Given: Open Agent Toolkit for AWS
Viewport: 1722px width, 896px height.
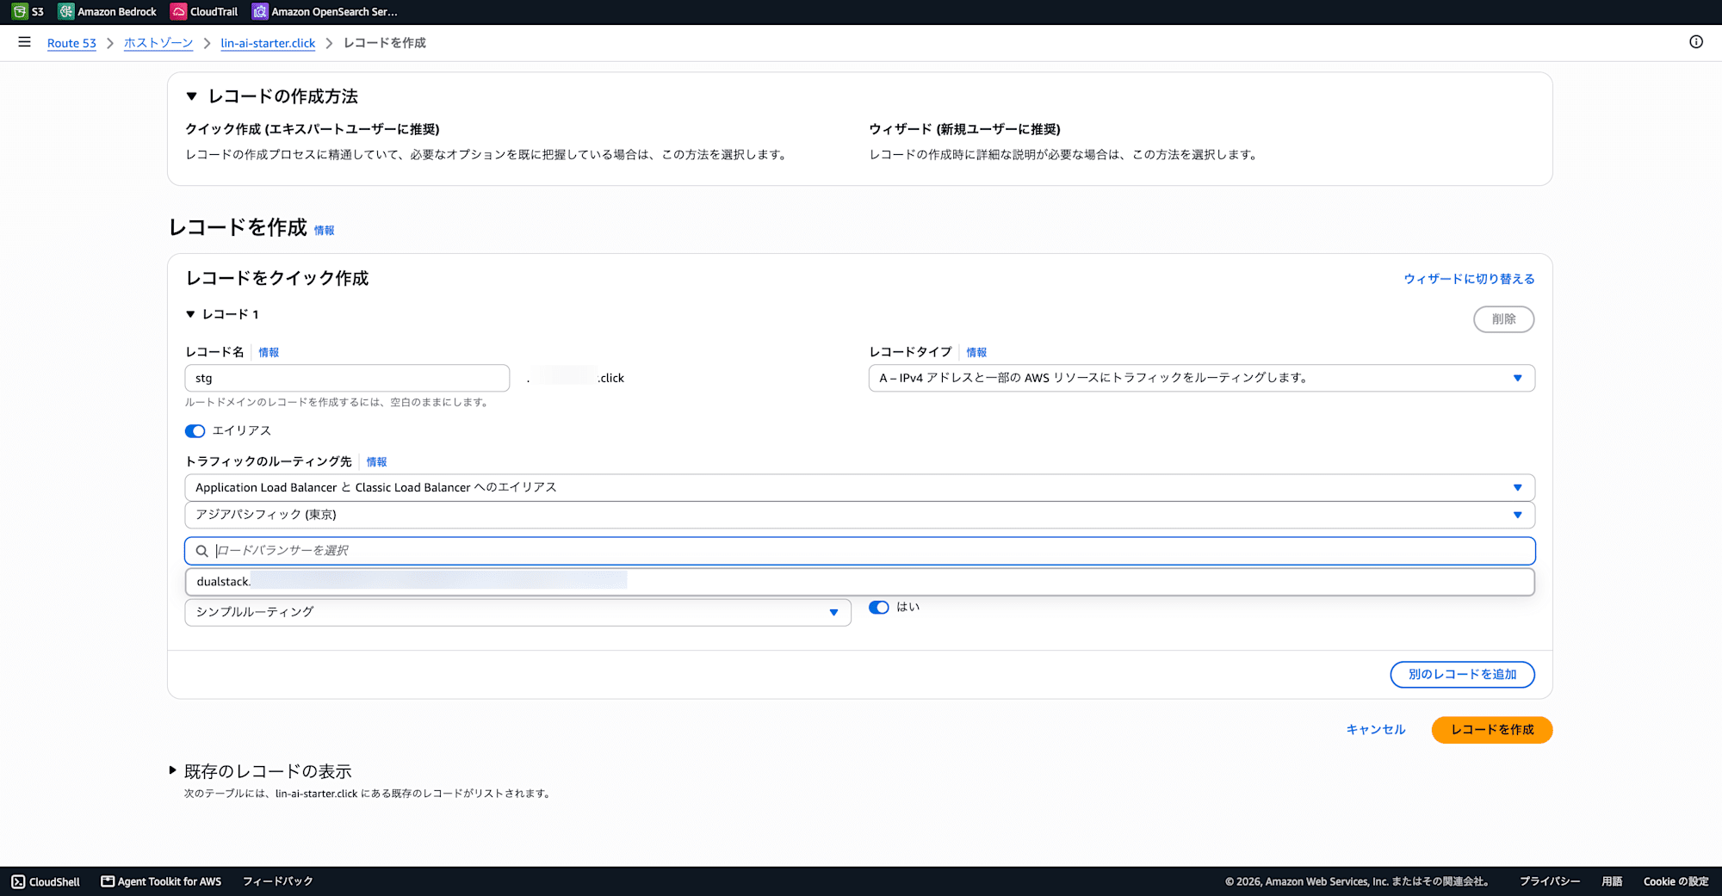Looking at the screenshot, I should click(x=161, y=881).
